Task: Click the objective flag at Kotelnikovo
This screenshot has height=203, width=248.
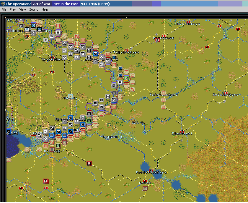Action: coord(226,93)
